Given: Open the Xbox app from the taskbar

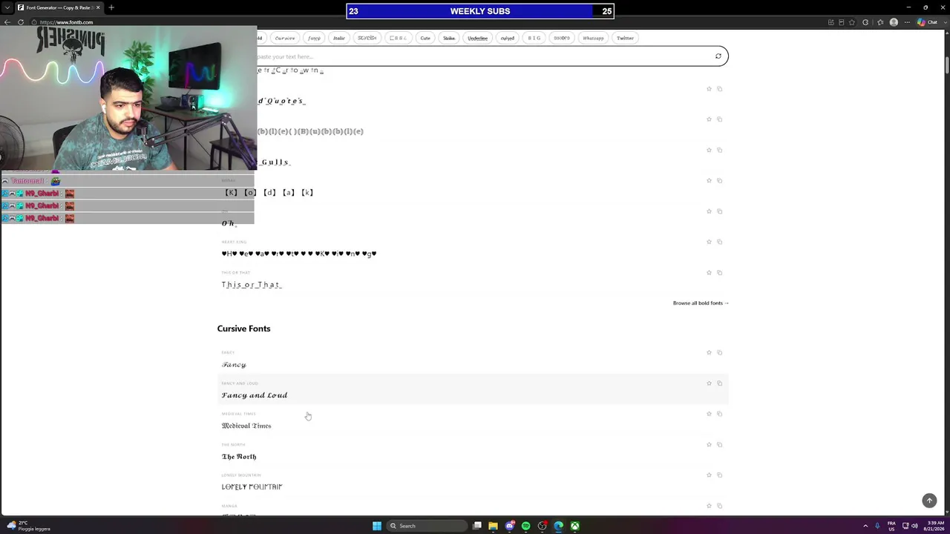Looking at the screenshot, I should [x=574, y=526].
